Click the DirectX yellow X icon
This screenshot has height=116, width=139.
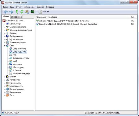coord(7,77)
